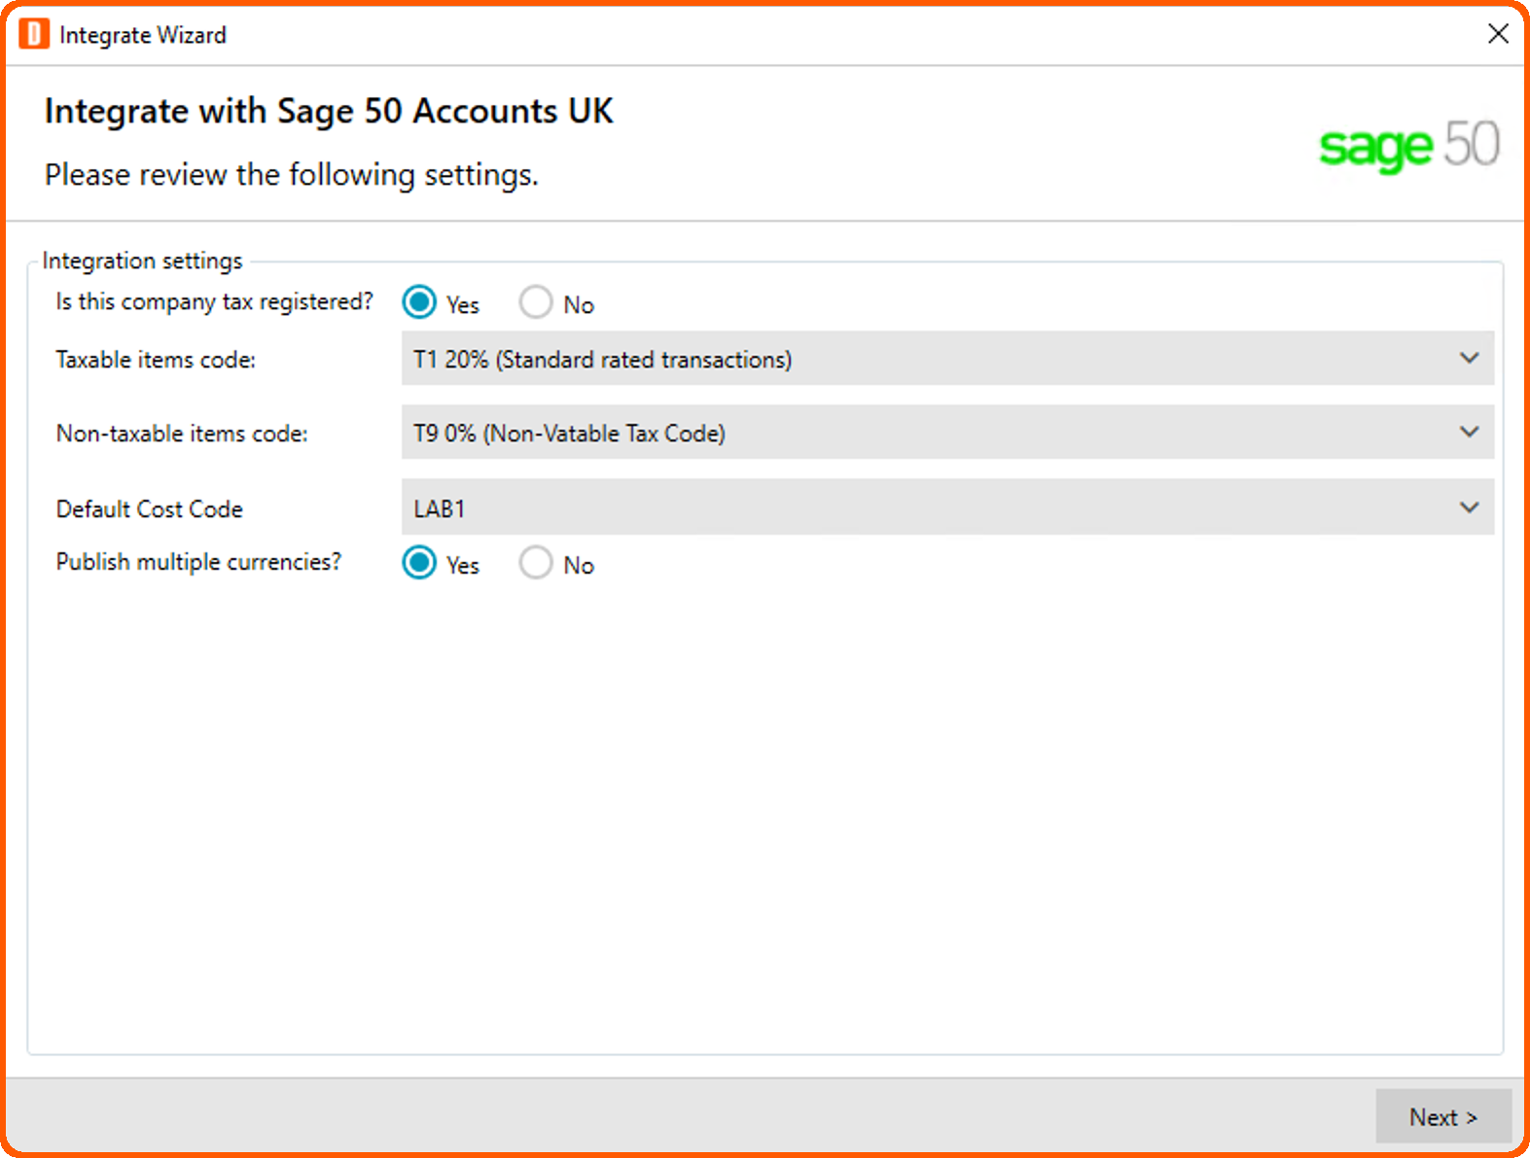Click the 'Taxable items code:' label
Screen dimensions: 1530x1158
156,360
